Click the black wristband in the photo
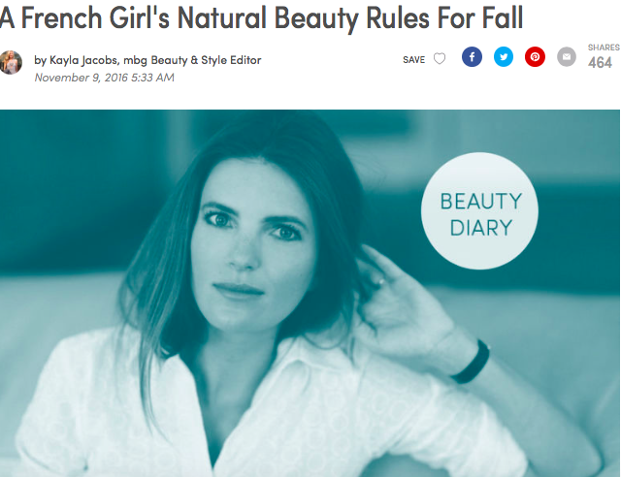 coord(473,363)
